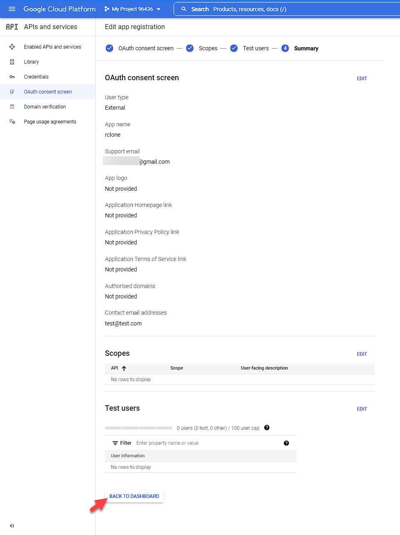The height and width of the screenshot is (535, 400).
Task: Click the user cap help icon
Action: pyautogui.click(x=267, y=428)
